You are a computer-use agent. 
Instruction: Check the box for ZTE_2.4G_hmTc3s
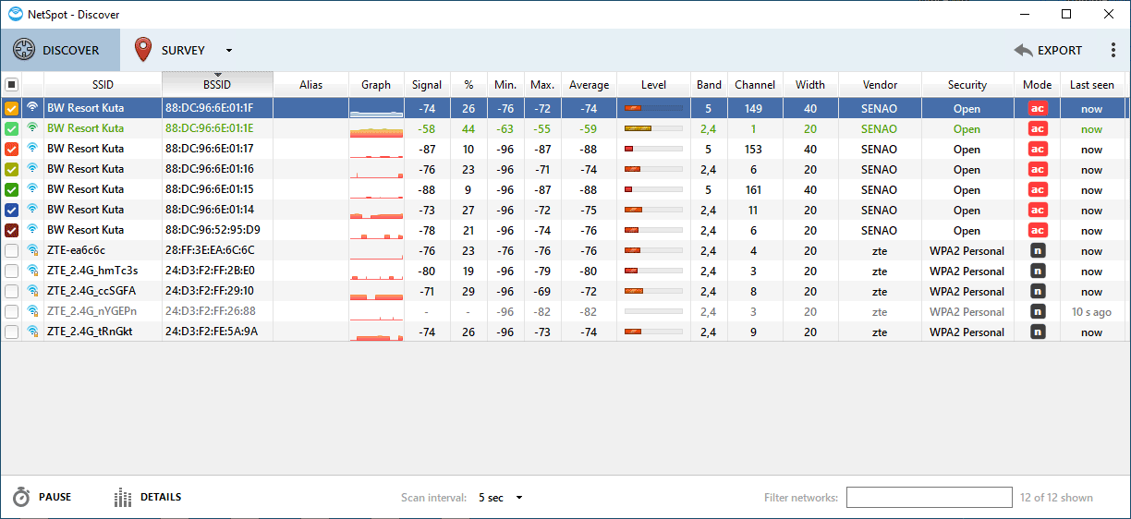coord(11,271)
